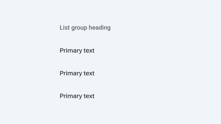
Task: Click the word Primary in the first item
Action: (71, 51)
